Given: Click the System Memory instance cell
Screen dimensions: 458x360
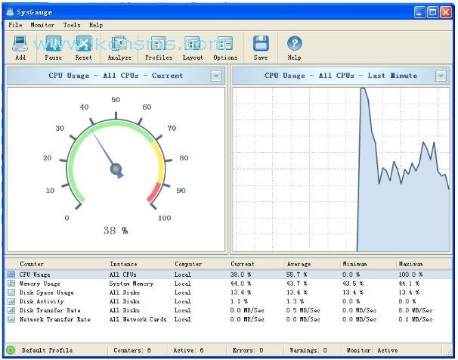Looking at the screenshot, I should click(132, 284).
